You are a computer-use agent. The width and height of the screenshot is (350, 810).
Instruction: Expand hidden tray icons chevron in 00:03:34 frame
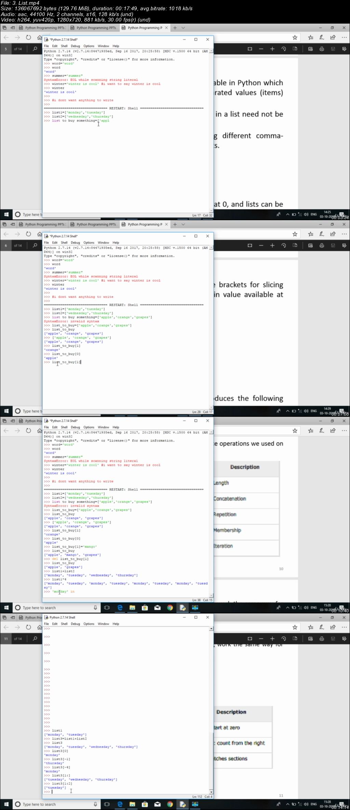[288, 214]
